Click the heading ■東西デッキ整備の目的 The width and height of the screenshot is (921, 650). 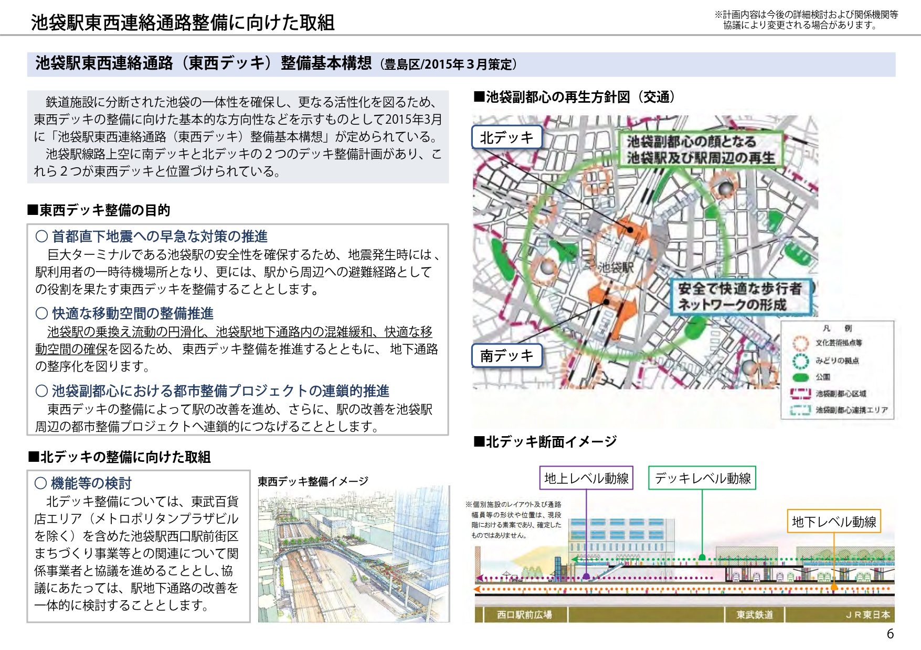click(x=99, y=210)
